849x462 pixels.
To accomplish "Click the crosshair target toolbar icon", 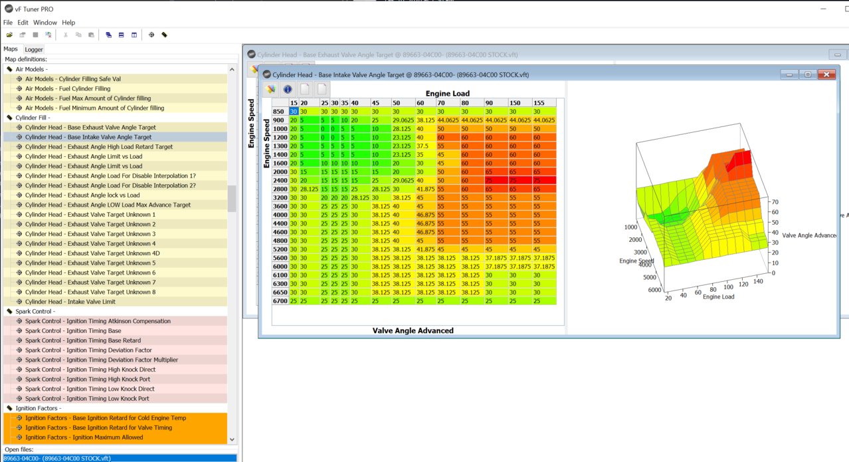I will [151, 35].
